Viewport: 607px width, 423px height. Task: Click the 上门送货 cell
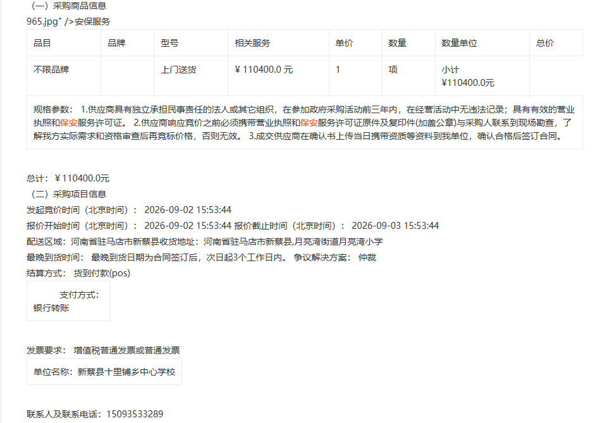pyautogui.click(x=191, y=76)
